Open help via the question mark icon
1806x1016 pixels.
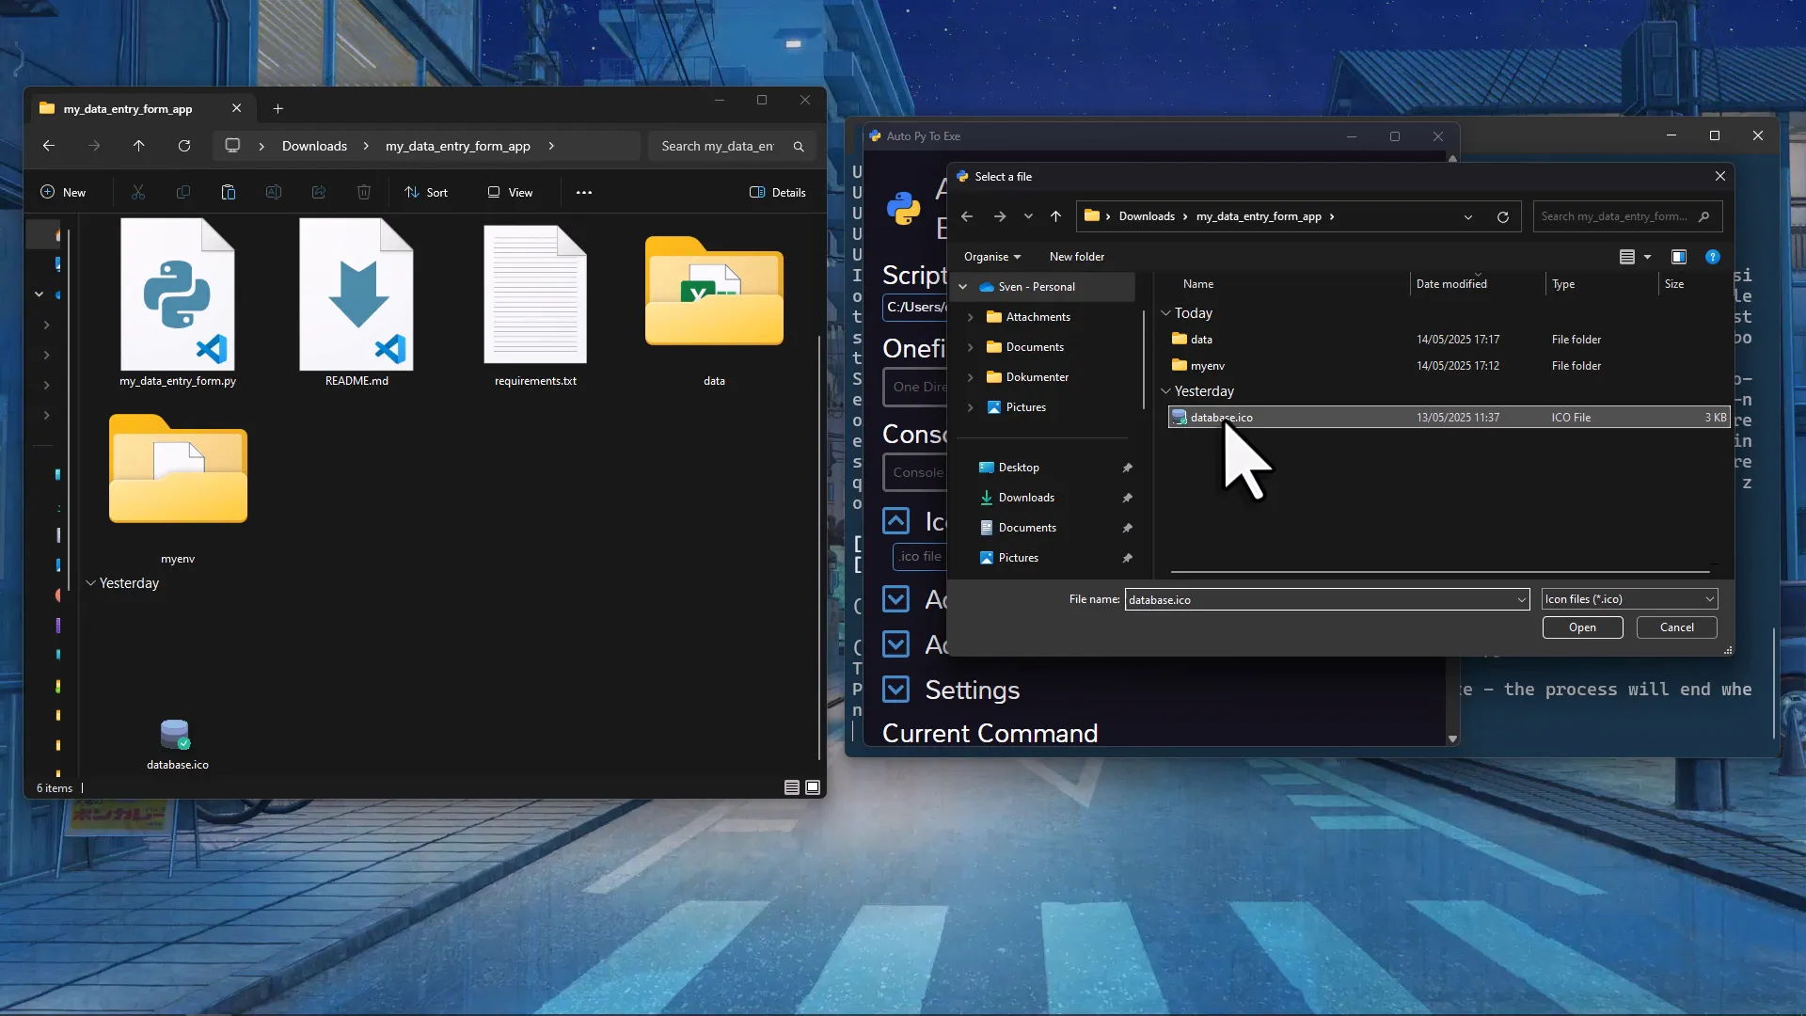[x=1713, y=257]
